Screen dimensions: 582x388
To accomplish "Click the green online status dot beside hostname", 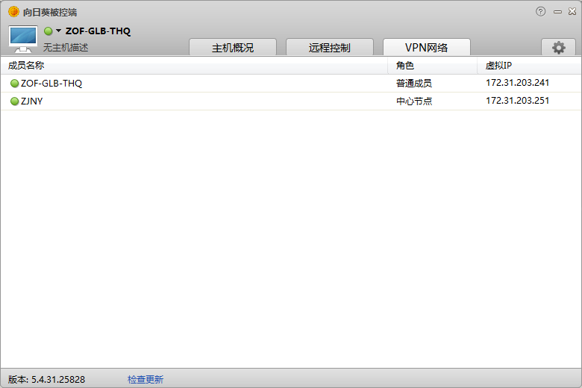I will (x=48, y=31).
